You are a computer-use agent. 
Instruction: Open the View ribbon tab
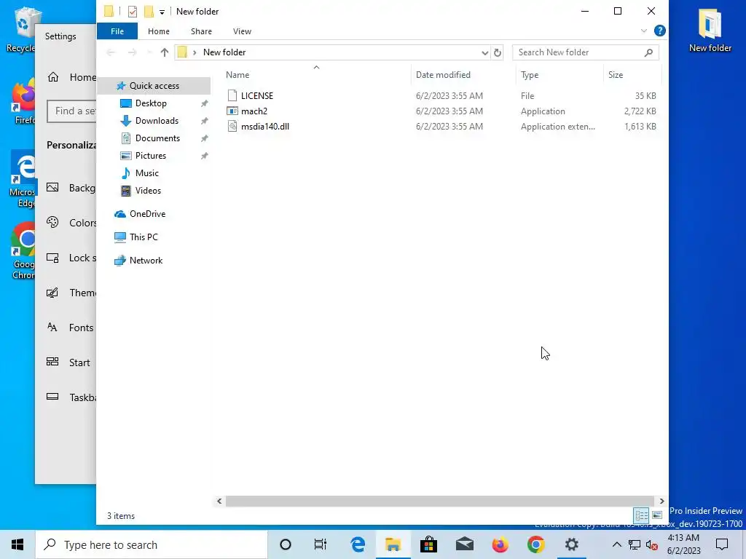[x=242, y=31]
